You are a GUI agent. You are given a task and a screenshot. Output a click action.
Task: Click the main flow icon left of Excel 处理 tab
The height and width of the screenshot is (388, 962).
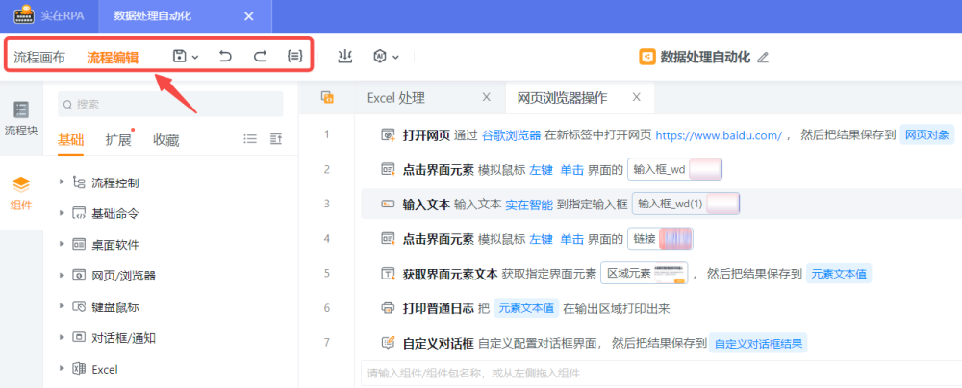point(327,98)
